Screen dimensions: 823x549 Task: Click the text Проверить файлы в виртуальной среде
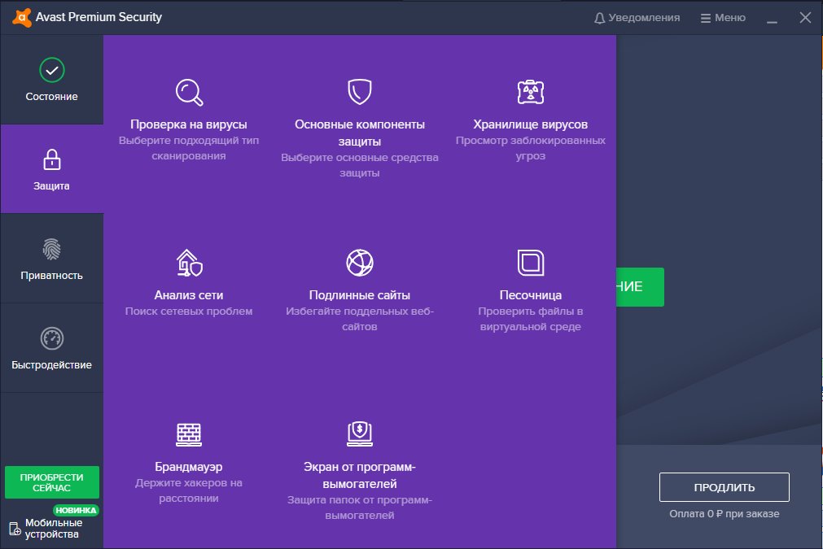coord(531,319)
